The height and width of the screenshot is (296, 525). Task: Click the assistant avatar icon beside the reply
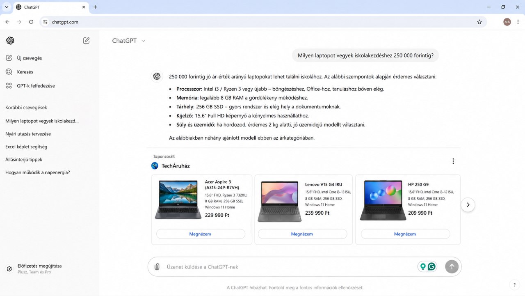[157, 76]
